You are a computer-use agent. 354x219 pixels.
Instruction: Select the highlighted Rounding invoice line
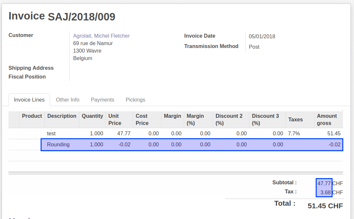192,144
